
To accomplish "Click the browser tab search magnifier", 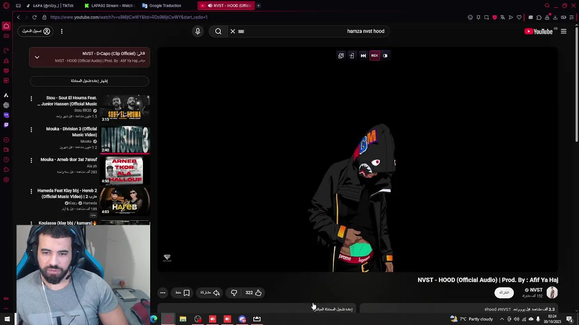I will point(547,5).
